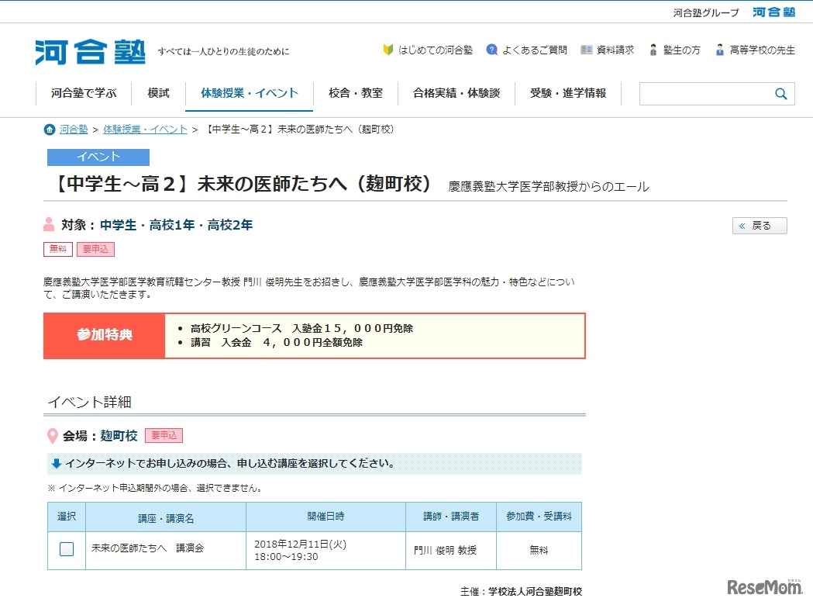Screen dimensions: 813x605
Task: Click the 戻る button
Action: click(759, 225)
